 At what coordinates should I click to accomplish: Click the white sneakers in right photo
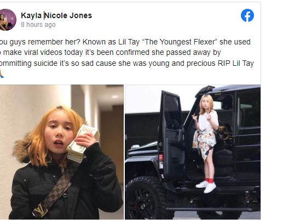click(206, 187)
